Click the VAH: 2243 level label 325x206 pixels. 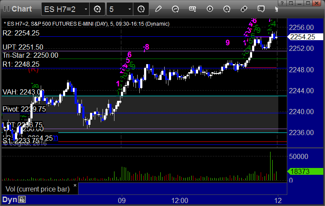(24, 92)
